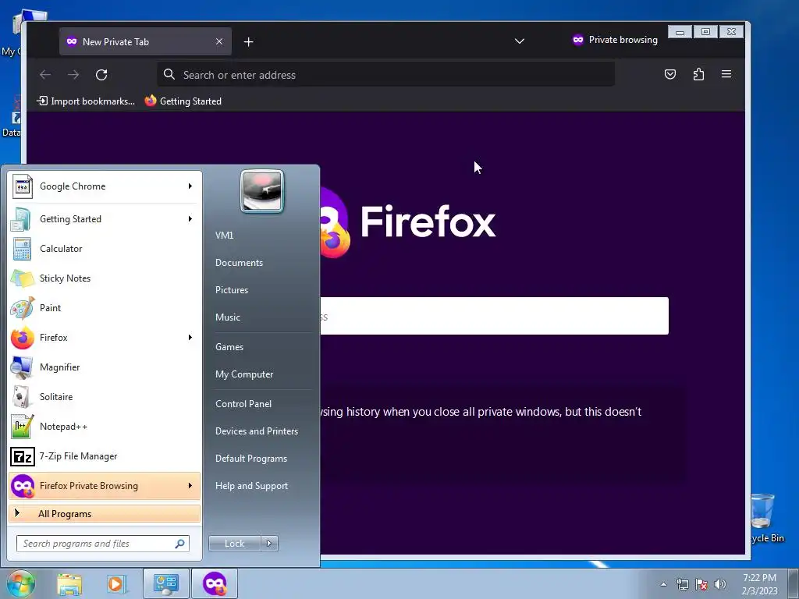Open Devices and Printers
799x599 pixels.
click(257, 431)
